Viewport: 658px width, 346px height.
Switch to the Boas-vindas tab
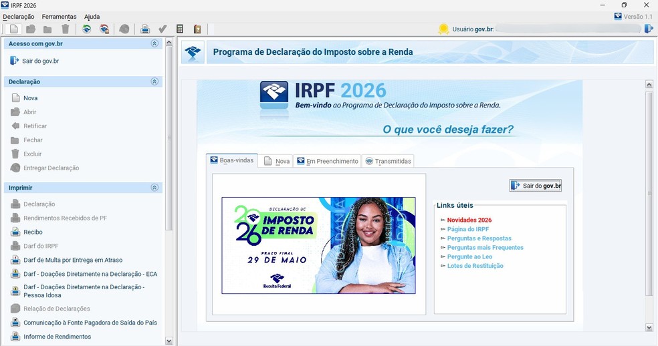(231, 160)
